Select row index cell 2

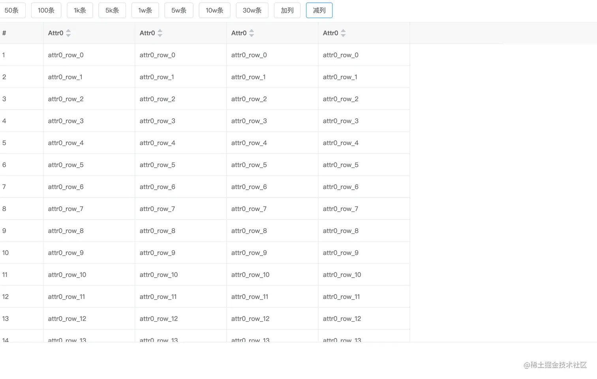(21, 77)
